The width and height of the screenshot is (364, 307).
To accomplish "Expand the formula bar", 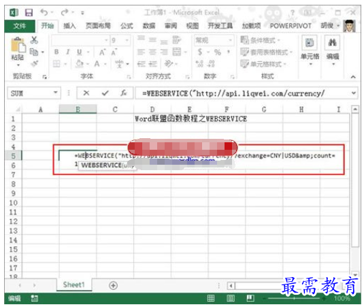I will coord(353,93).
